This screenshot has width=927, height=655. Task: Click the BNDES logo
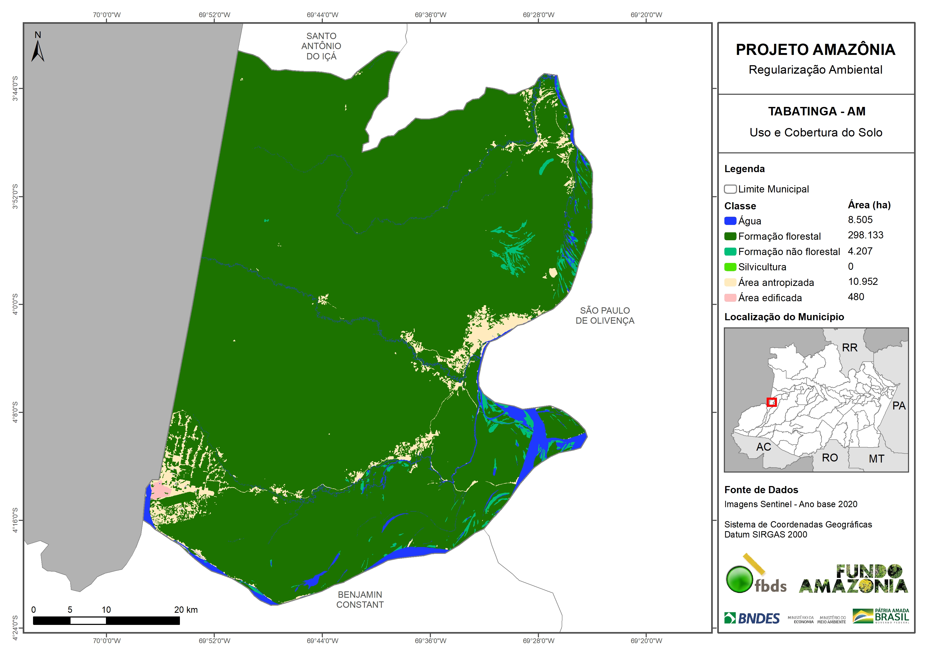[752, 618]
